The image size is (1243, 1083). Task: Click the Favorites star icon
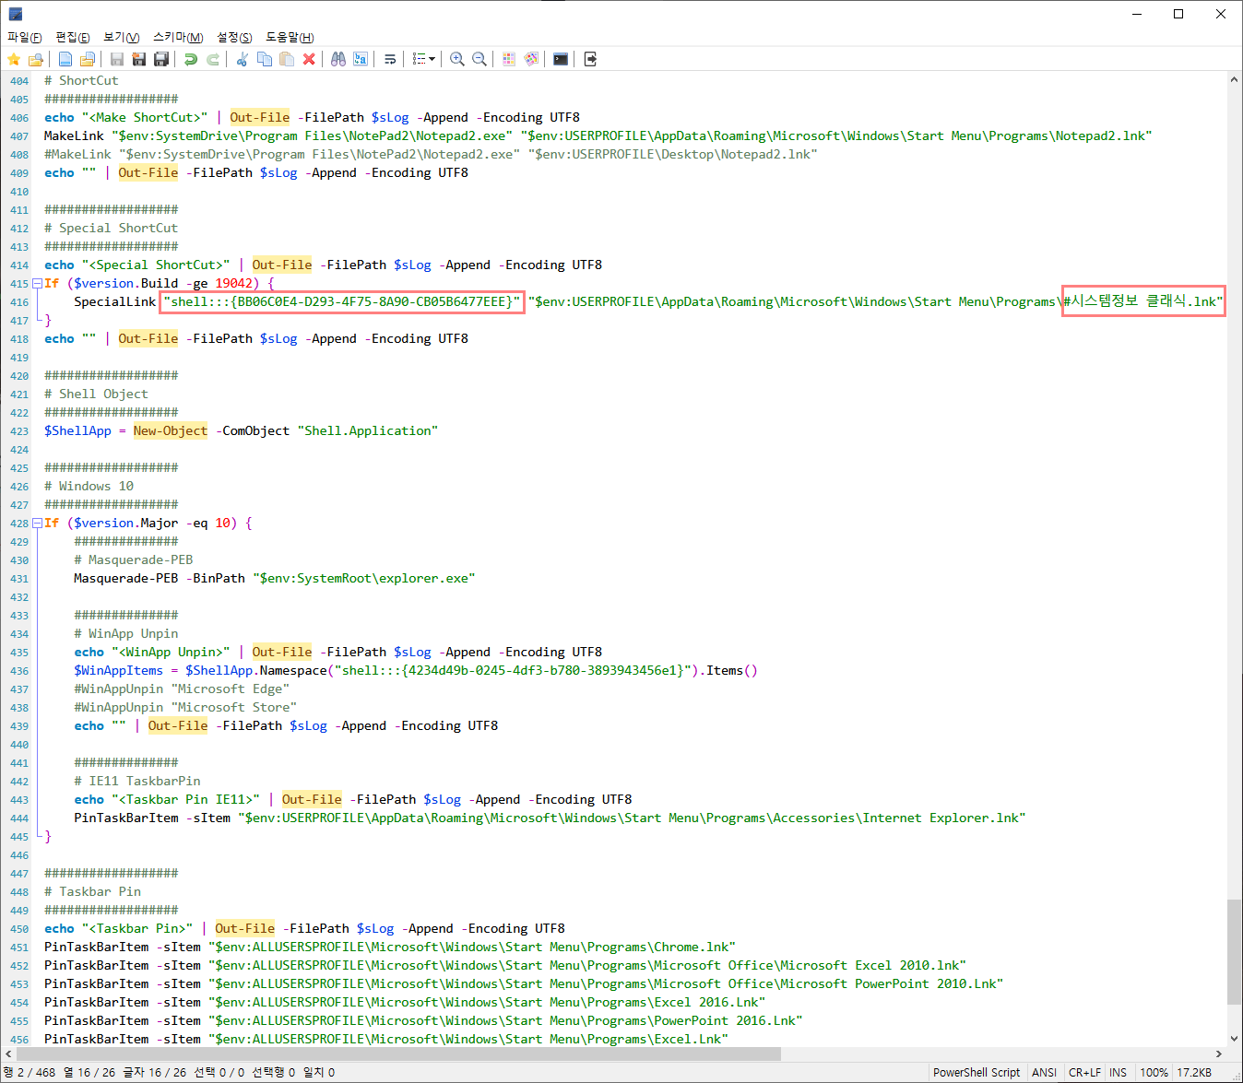coord(14,59)
